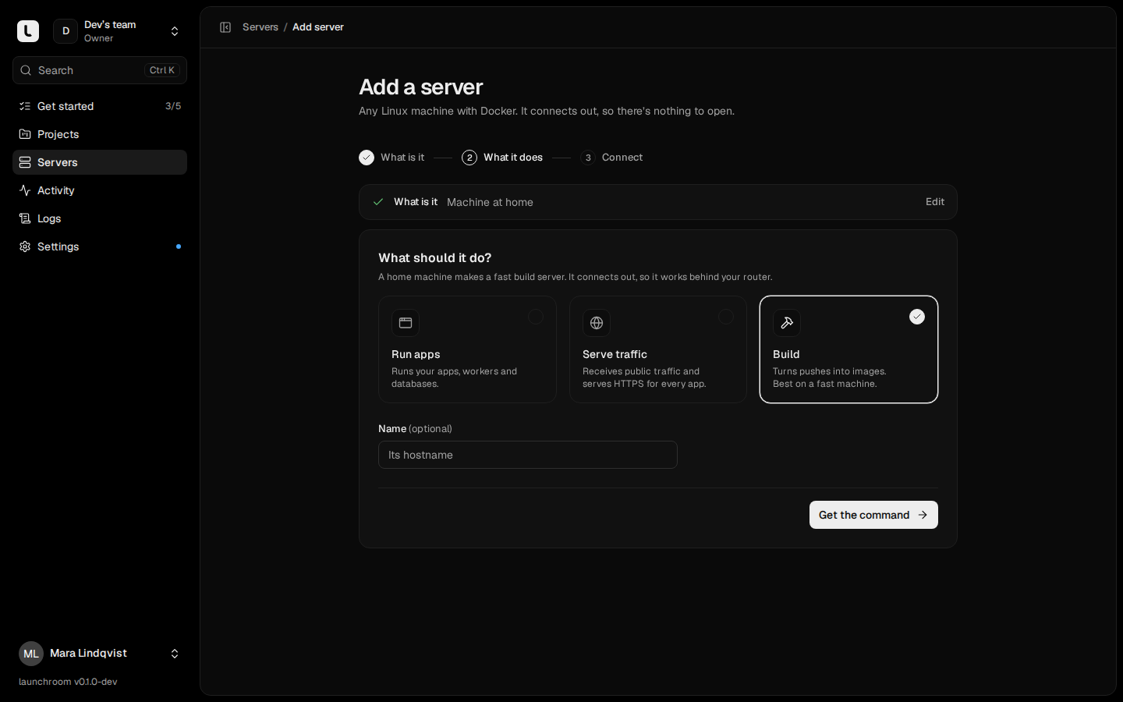Click the blue dot beside Settings
This screenshot has width=1123, height=702.
click(179, 246)
